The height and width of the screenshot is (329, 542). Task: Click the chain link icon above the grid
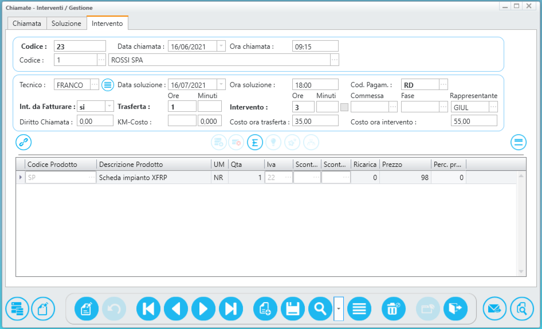23,142
